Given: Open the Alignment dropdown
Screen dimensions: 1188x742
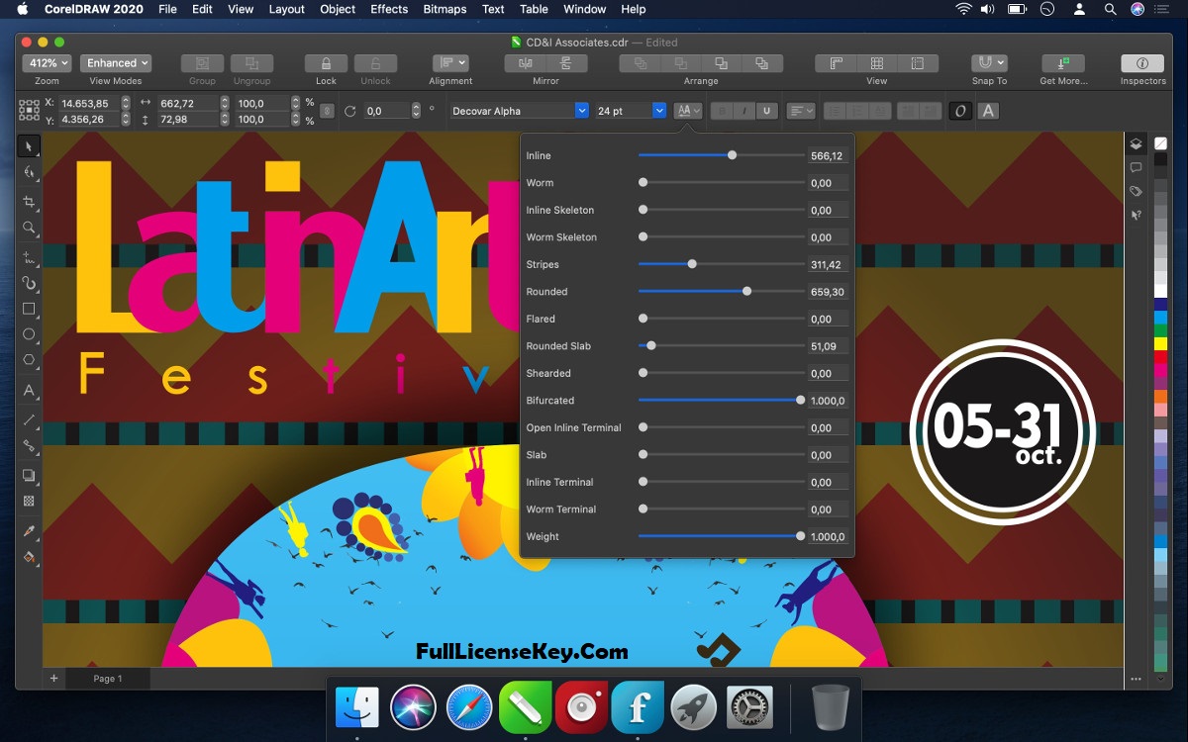Looking at the screenshot, I should 450,63.
